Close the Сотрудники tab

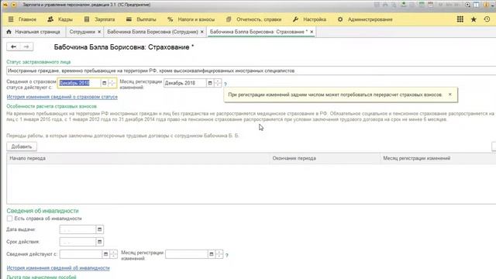[x=99, y=32]
